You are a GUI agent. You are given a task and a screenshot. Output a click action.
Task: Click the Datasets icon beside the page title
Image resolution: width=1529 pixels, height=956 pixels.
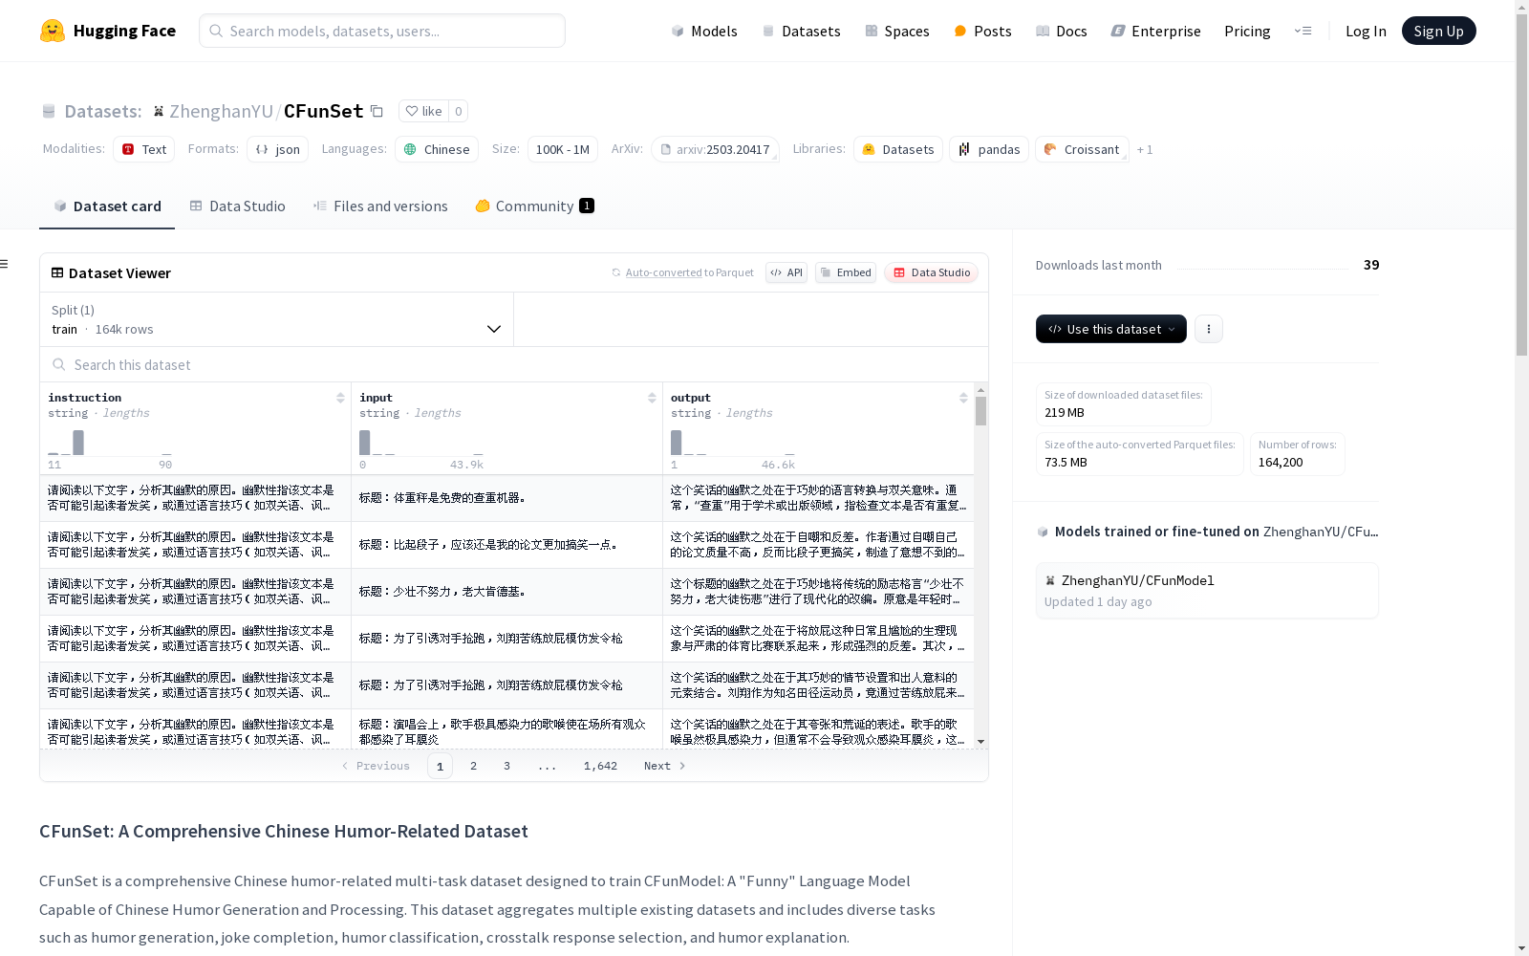coord(49,112)
